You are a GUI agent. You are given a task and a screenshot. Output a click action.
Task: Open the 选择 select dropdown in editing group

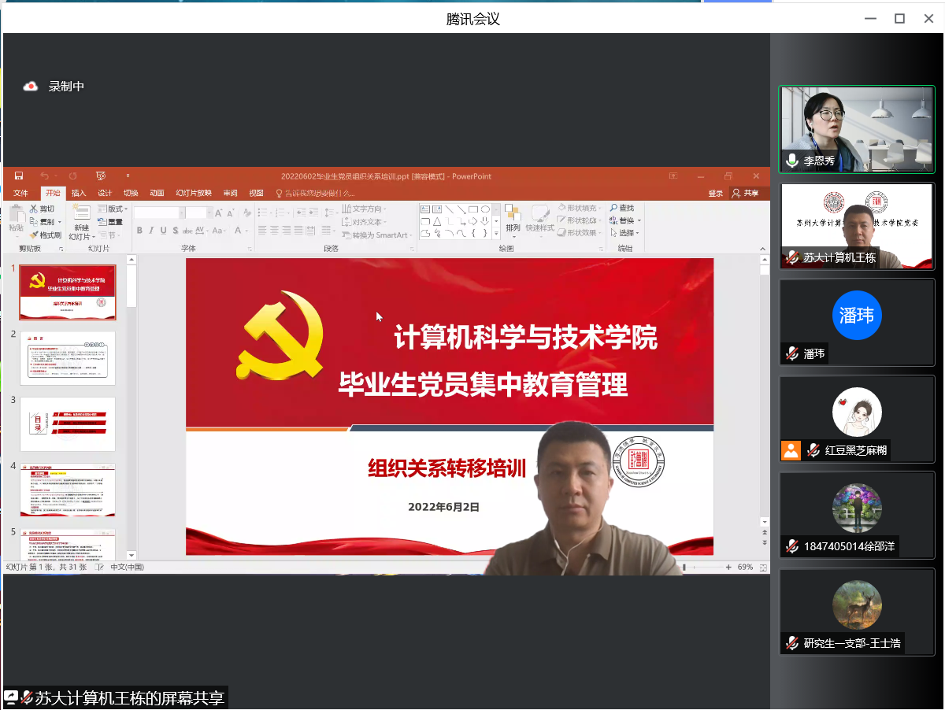click(x=628, y=233)
